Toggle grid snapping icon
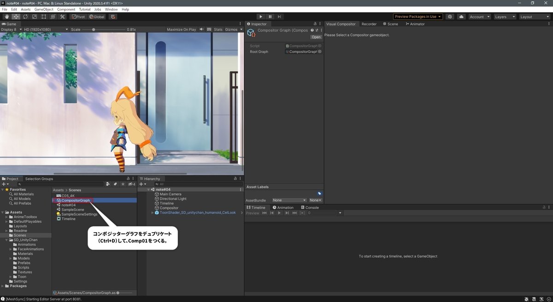 (x=112, y=17)
